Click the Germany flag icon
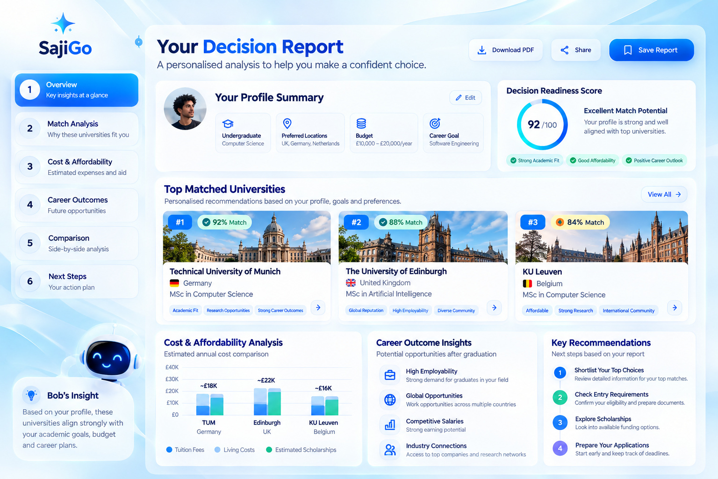 click(x=174, y=283)
